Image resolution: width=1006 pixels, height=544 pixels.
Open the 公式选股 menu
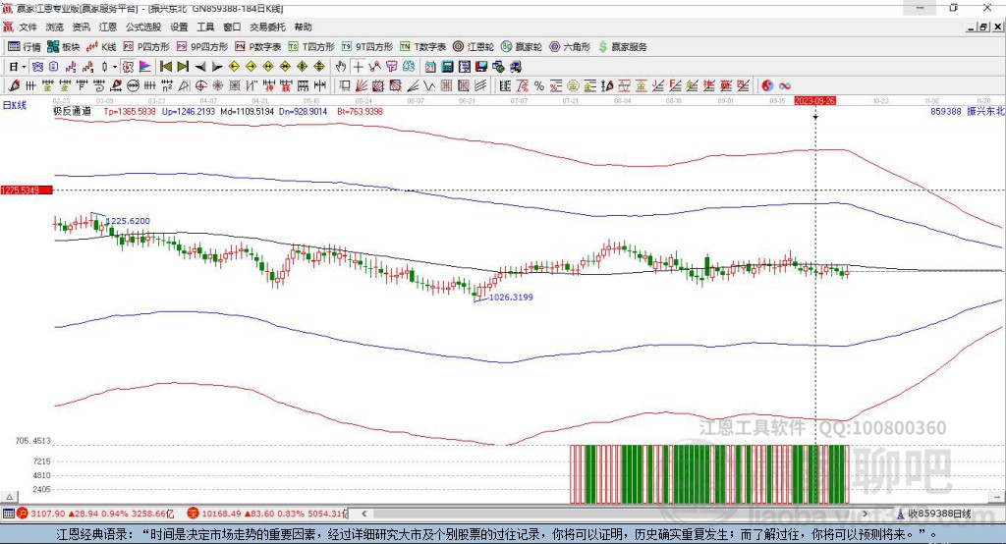143,27
